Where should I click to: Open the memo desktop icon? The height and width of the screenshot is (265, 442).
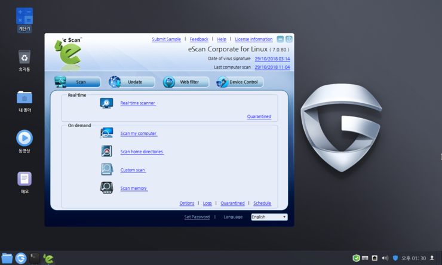coord(24,183)
